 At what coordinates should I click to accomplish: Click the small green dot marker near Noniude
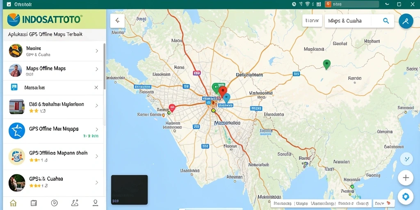352,186
